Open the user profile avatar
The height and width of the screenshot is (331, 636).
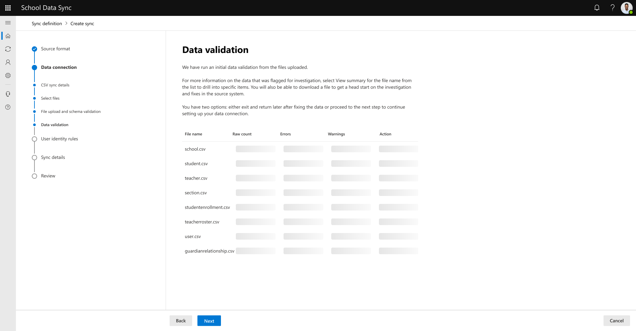(x=627, y=8)
